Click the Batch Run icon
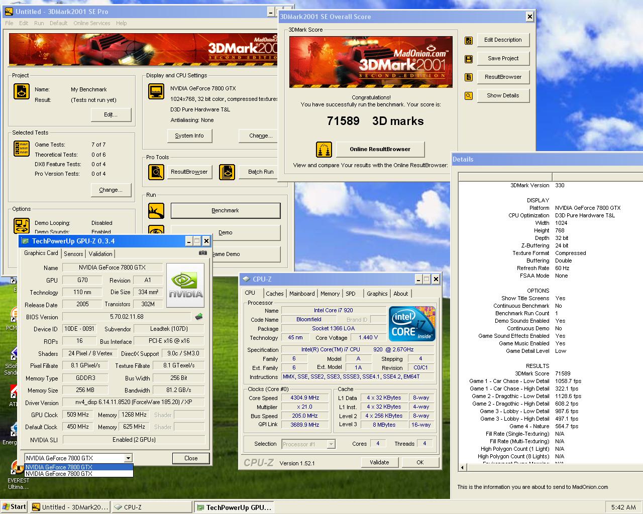The width and height of the screenshot is (643, 514). 227,172
